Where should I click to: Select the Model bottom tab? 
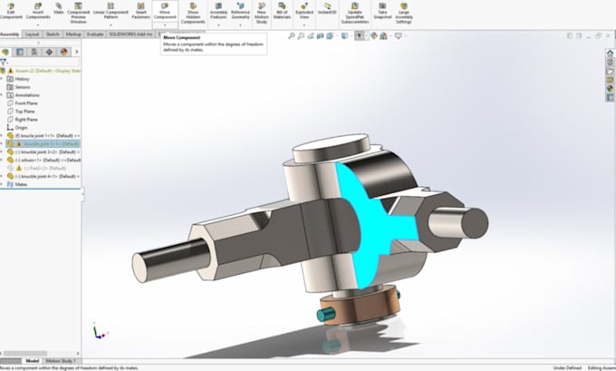point(32,361)
